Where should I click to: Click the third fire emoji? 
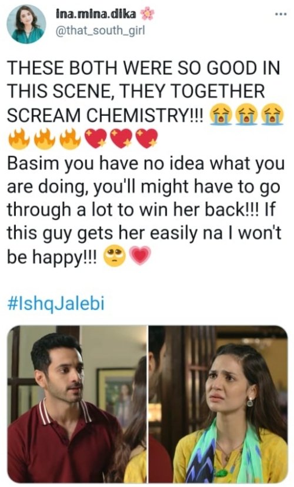pyautogui.click(x=70, y=139)
